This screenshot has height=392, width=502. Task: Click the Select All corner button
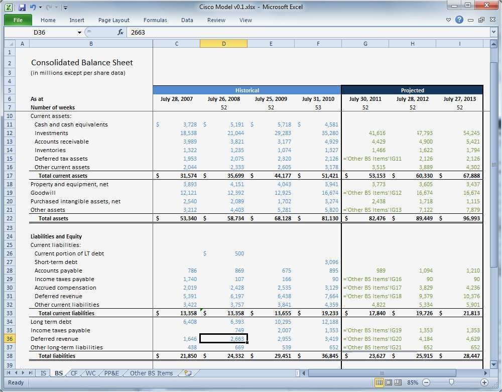click(x=10, y=44)
